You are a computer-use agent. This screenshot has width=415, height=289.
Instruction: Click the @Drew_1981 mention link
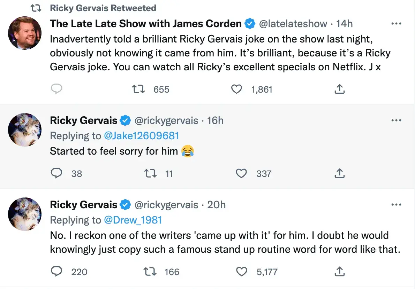click(134, 220)
